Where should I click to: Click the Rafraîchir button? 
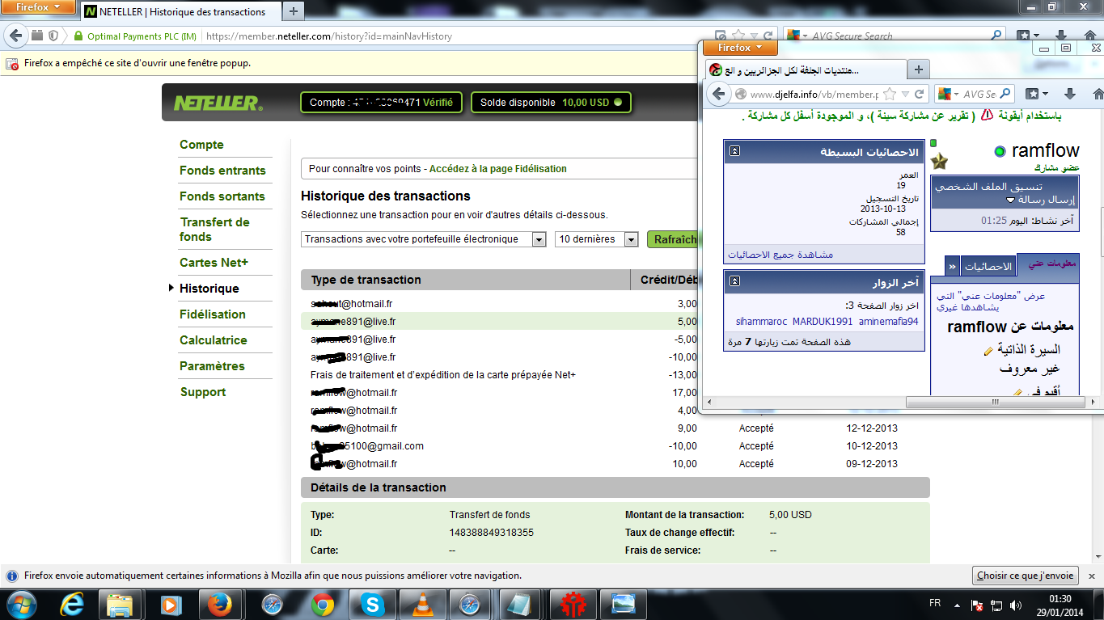[674, 239]
